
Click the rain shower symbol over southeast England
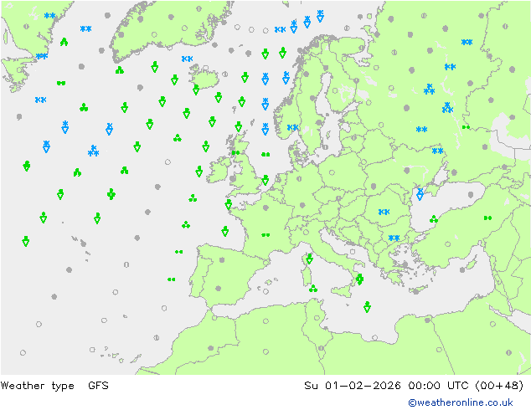(x=265, y=180)
